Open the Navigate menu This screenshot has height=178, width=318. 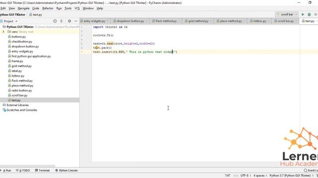pyautogui.click(x=23, y=8)
